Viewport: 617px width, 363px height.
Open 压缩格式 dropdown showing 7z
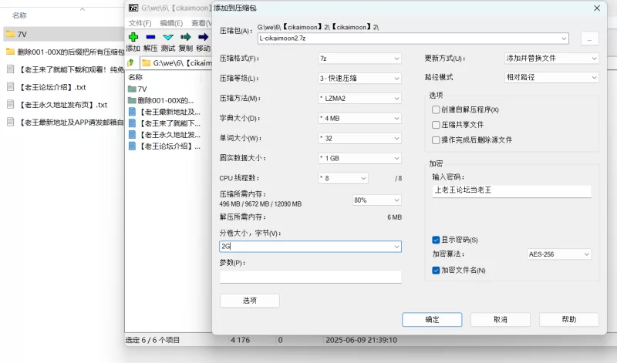[359, 59]
